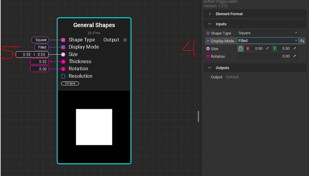Screen dimensions: 309x176
Task: Click the pencil icon next to Size X
Action: (x=267, y=49)
